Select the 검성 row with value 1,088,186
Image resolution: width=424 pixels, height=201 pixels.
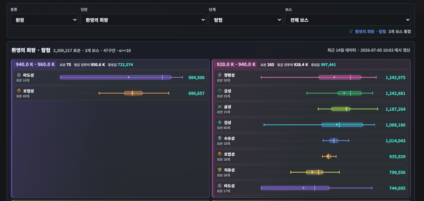point(311,125)
